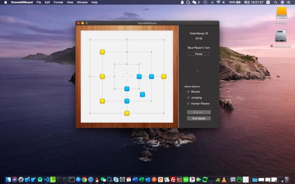Image resolution: width=295 pixels, height=184 pixels.
Task: Open Visual Studio Code from the Dock
Action: pos(46,179)
